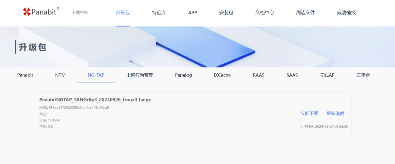
Task: Click the 升级包 banner heading
Action: point(33,47)
